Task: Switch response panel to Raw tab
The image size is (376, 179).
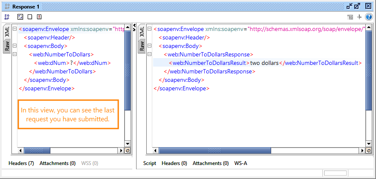Action: 142,46
